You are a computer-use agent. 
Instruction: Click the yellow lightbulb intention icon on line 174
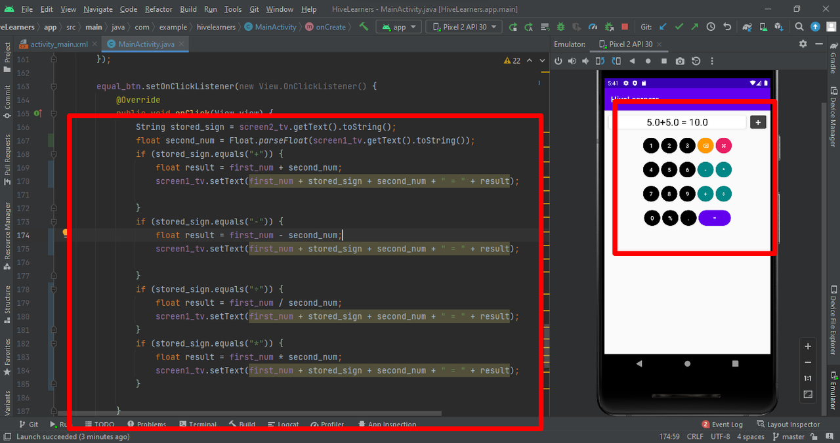[65, 233]
